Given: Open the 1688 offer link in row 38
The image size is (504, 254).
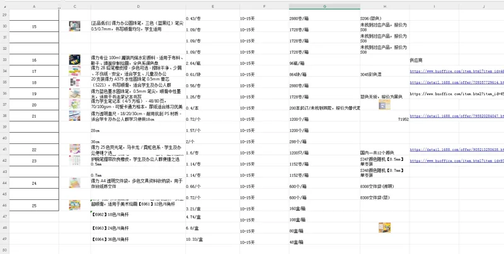Looking at the screenshot, I should (457, 116).
